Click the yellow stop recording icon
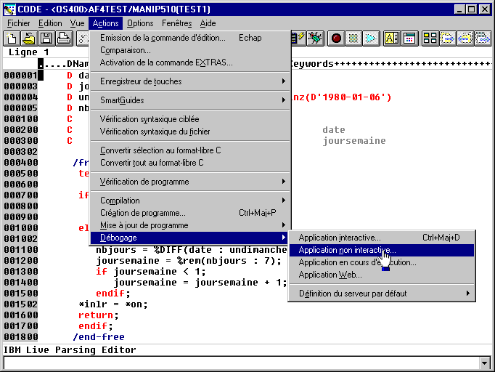Screen dimensions: 495x372 pos(353,38)
